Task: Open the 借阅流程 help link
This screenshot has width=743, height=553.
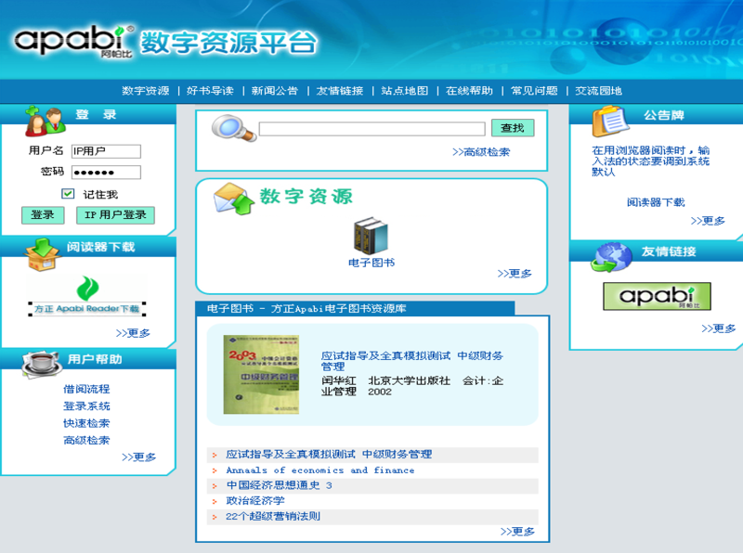Action: click(86, 389)
